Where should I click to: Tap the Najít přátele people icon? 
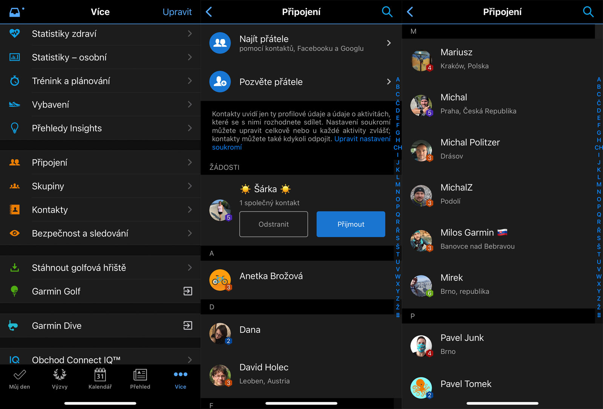click(x=220, y=43)
